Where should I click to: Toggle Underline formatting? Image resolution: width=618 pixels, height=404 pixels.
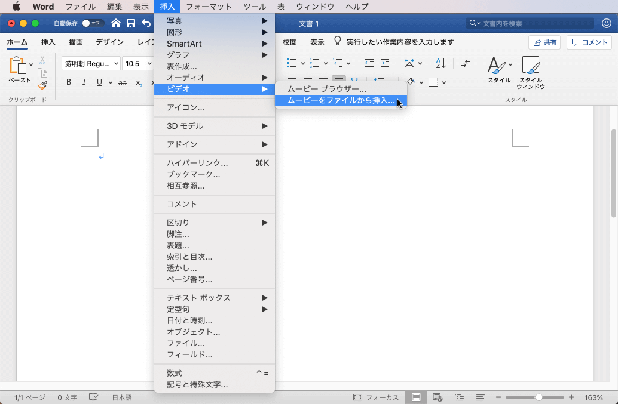(x=99, y=82)
